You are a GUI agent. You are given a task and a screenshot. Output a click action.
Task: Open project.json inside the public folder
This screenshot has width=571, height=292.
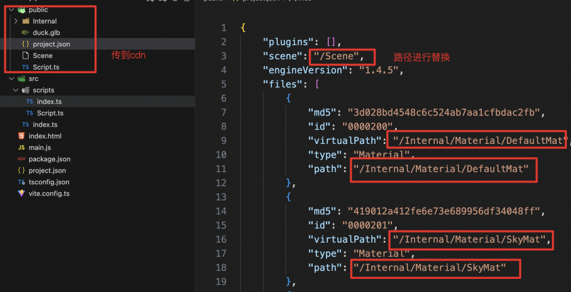pyautogui.click(x=51, y=44)
